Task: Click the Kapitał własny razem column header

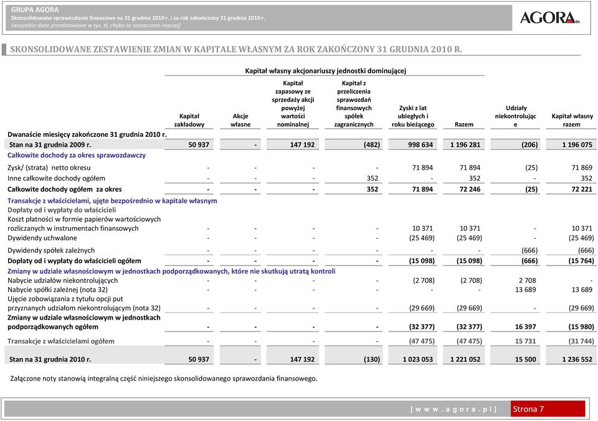Action: [572, 120]
